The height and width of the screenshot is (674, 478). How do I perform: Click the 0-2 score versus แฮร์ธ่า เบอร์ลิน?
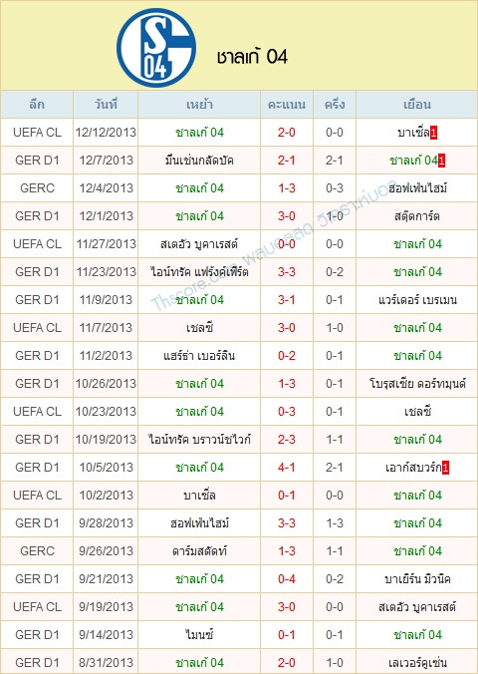coord(287,356)
